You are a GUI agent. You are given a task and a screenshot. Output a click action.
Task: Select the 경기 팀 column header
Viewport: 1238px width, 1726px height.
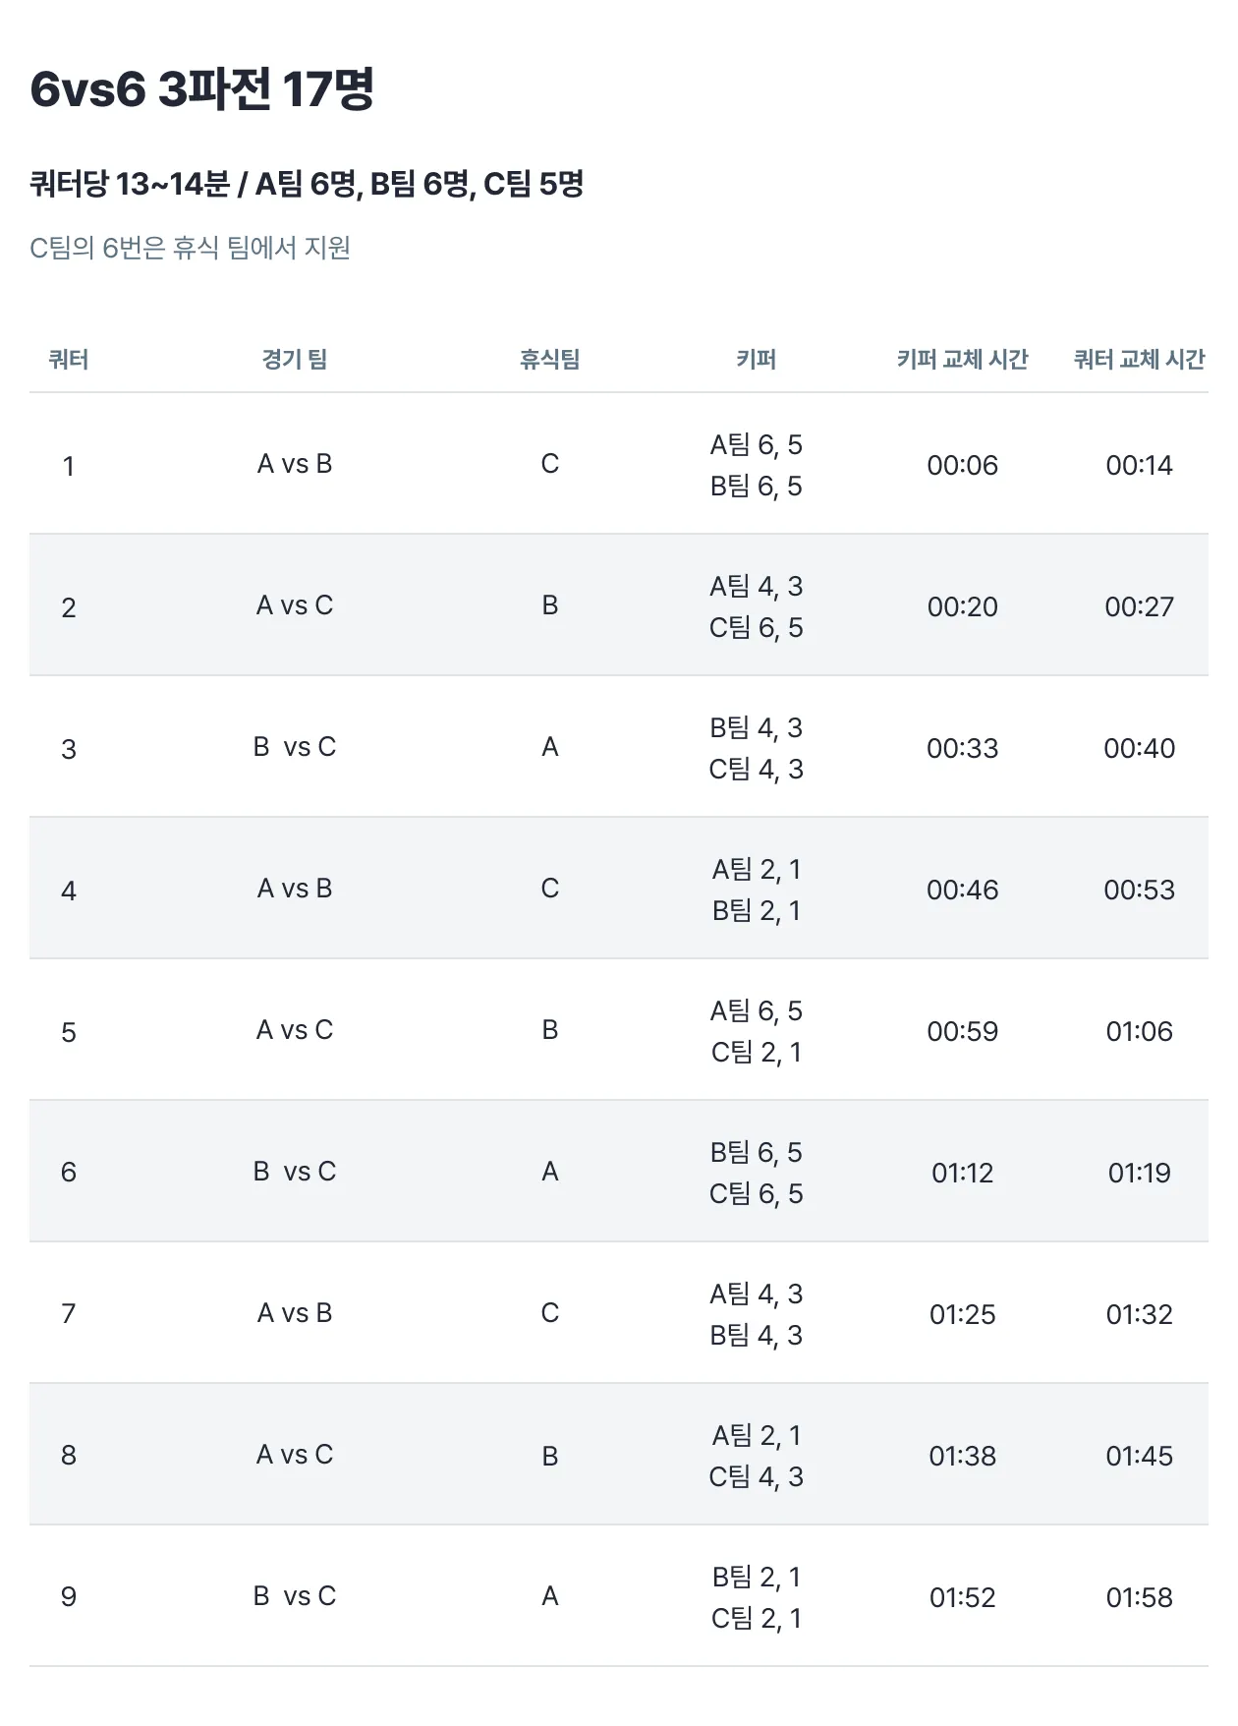295,360
